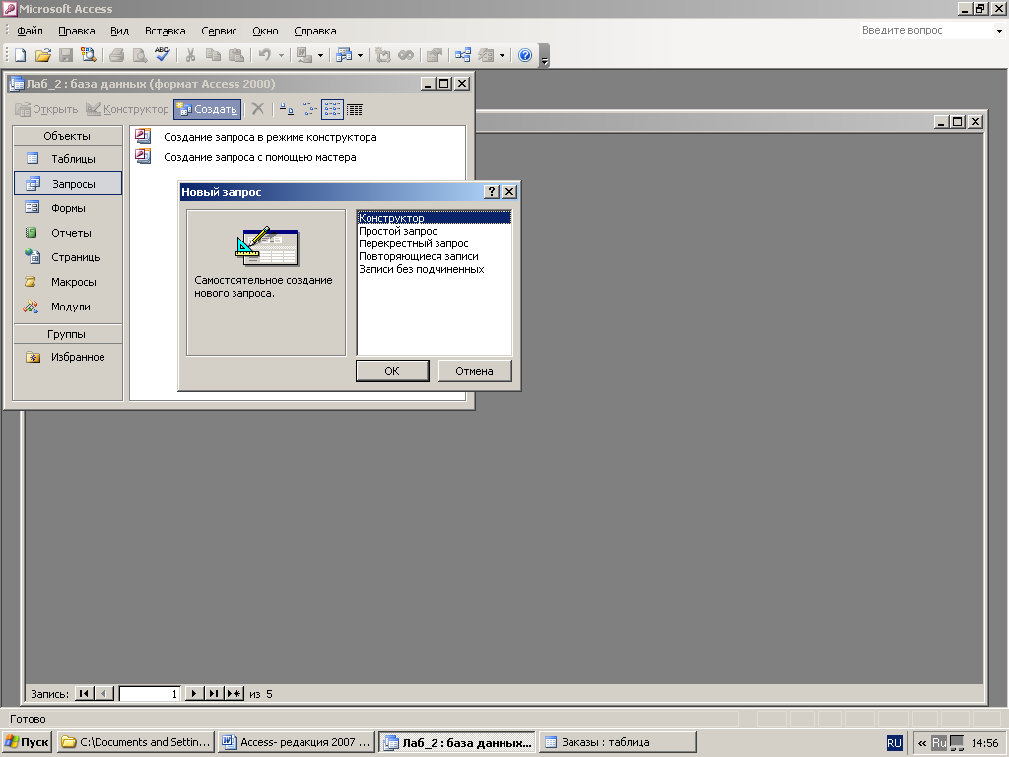
Task: Select Конструктор in Новый запрос list
Action: coord(435,218)
